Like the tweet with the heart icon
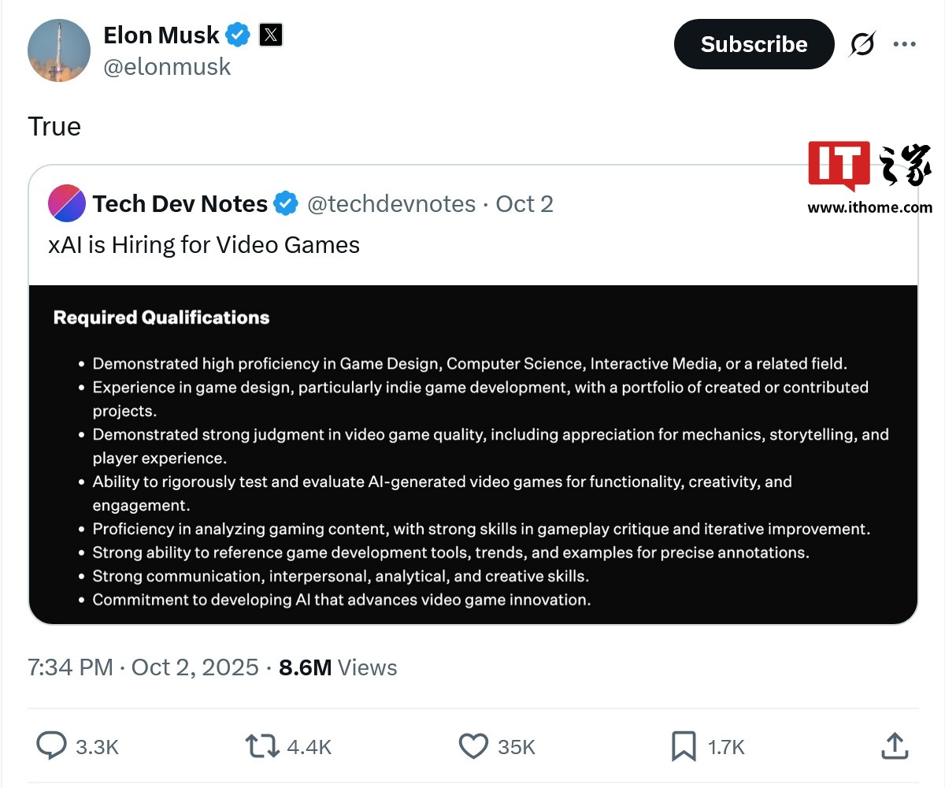The height and width of the screenshot is (788, 945). 473,745
